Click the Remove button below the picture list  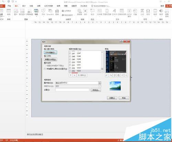(82, 75)
